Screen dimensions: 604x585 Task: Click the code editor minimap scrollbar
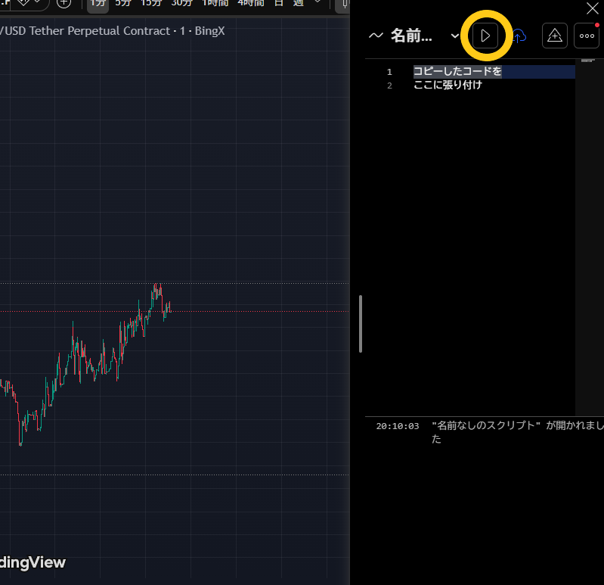point(589,227)
